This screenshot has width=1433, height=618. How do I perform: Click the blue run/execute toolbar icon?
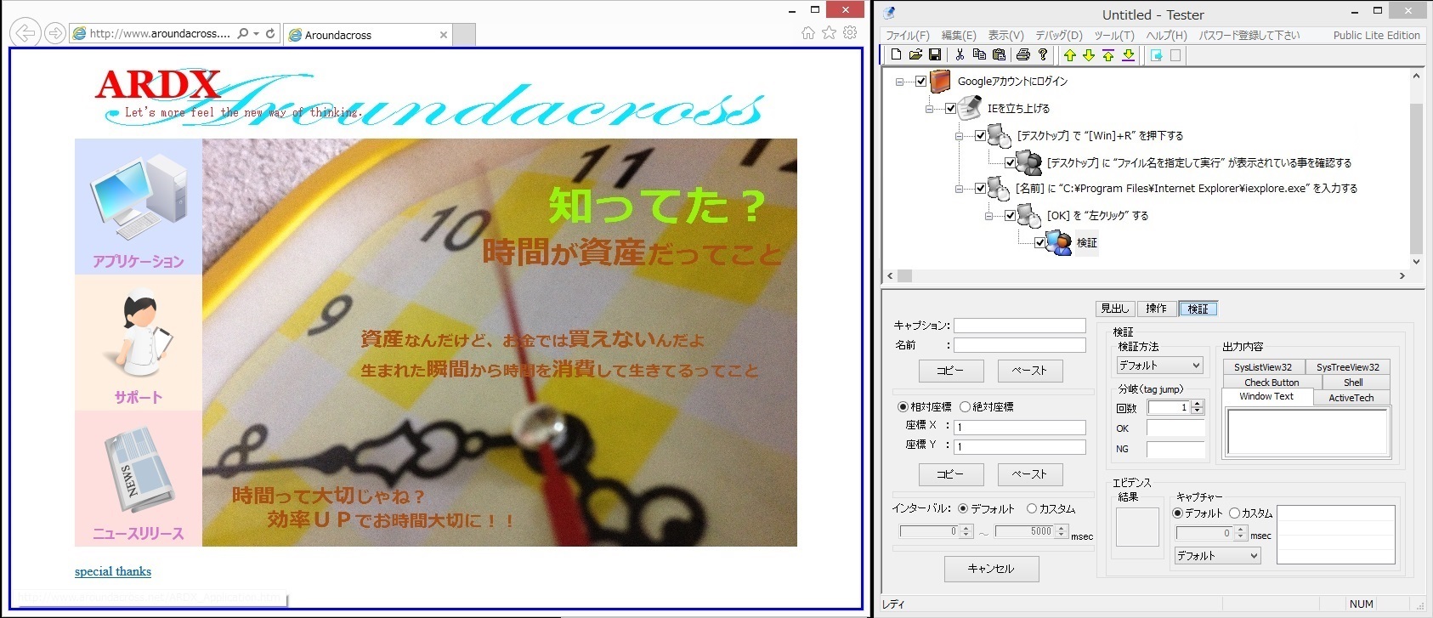click(x=1156, y=55)
